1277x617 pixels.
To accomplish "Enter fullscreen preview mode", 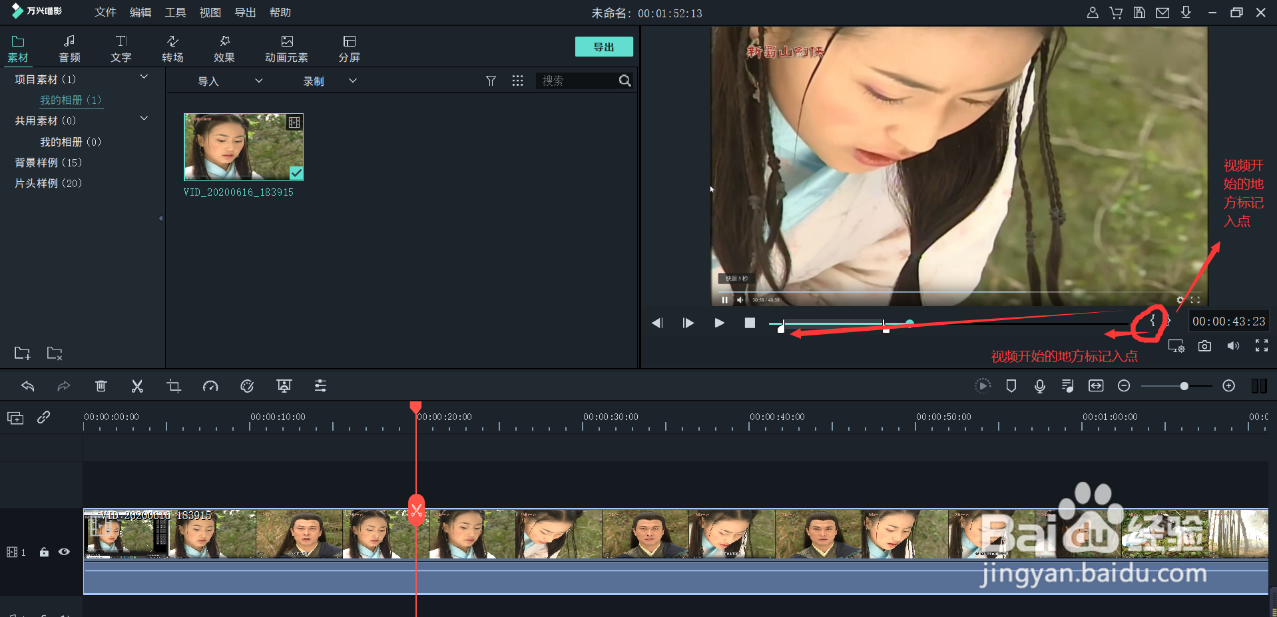I will (1262, 345).
